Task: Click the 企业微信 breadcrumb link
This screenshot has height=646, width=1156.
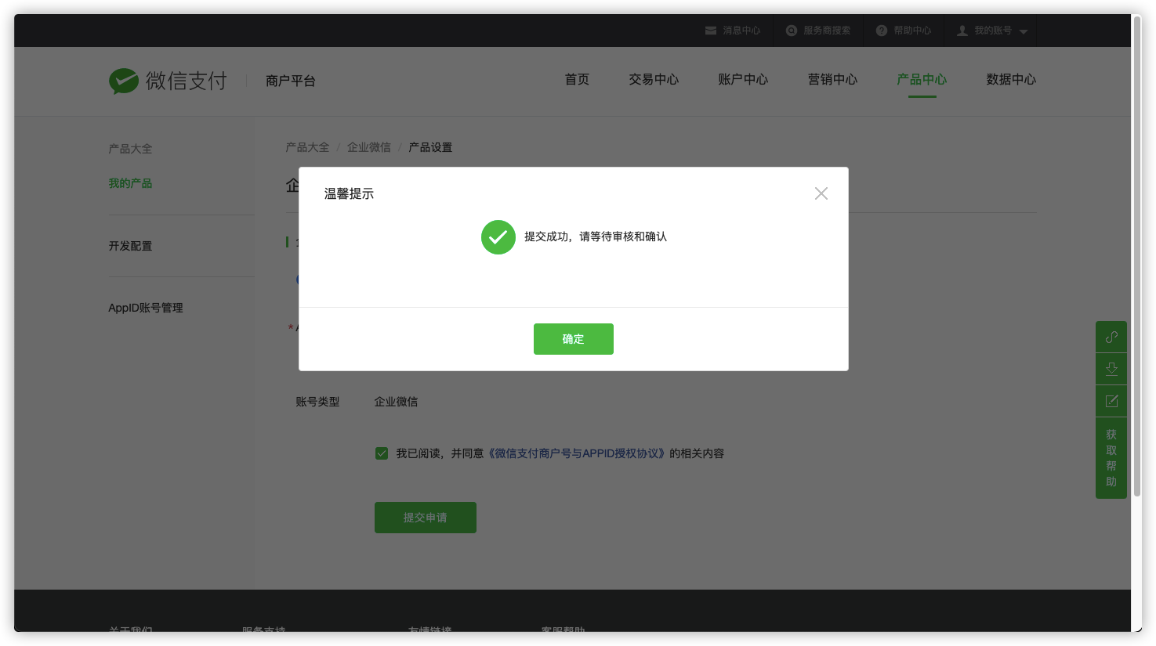Action: tap(369, 147)
